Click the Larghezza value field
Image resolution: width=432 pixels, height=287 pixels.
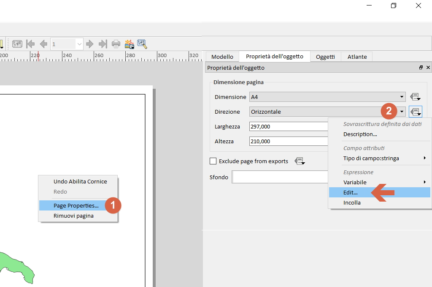(289, 126)
